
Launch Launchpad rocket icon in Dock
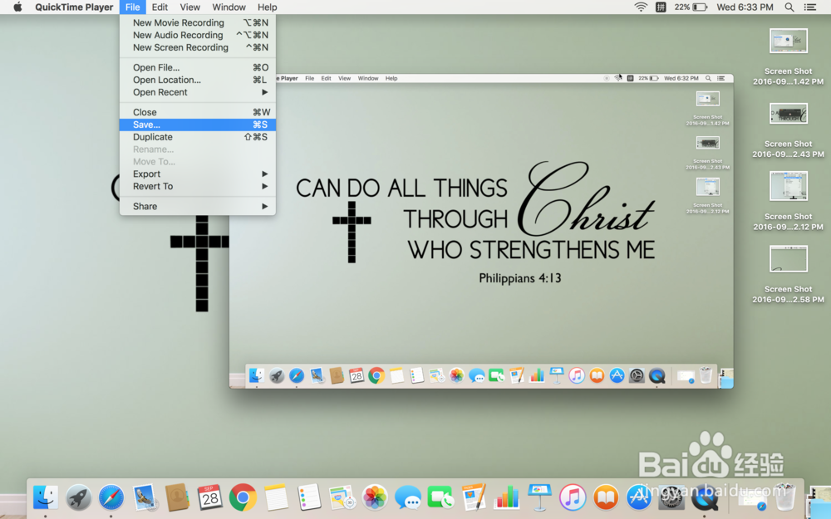point(78,497)
